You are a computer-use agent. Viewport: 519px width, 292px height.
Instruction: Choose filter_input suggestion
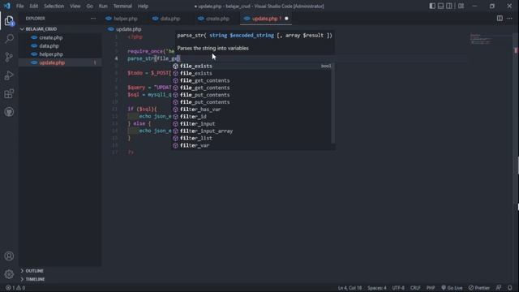click(x=252, y=124)
